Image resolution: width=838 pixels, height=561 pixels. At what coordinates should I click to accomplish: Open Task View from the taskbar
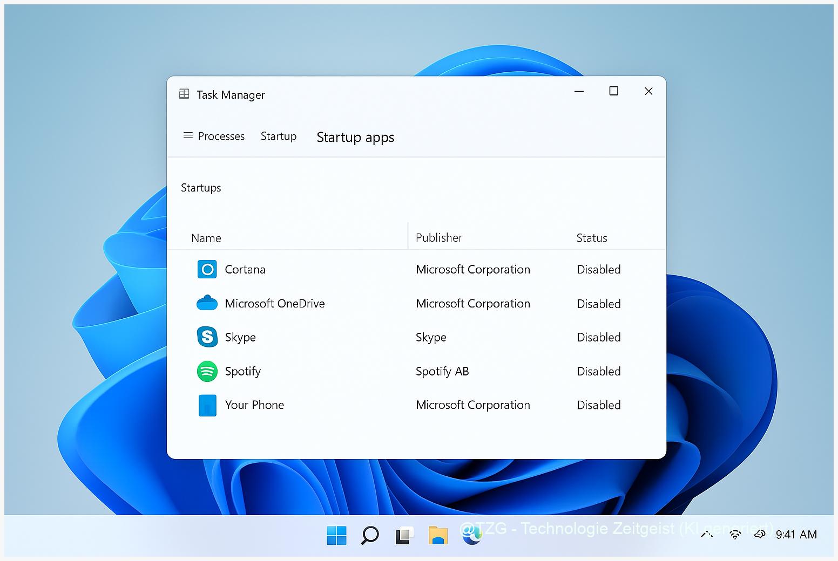tap(404, 535)
